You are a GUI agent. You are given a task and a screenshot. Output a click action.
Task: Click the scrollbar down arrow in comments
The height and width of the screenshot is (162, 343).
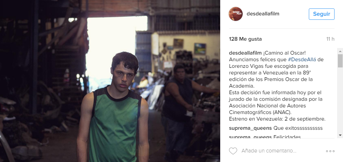[340, 135]
